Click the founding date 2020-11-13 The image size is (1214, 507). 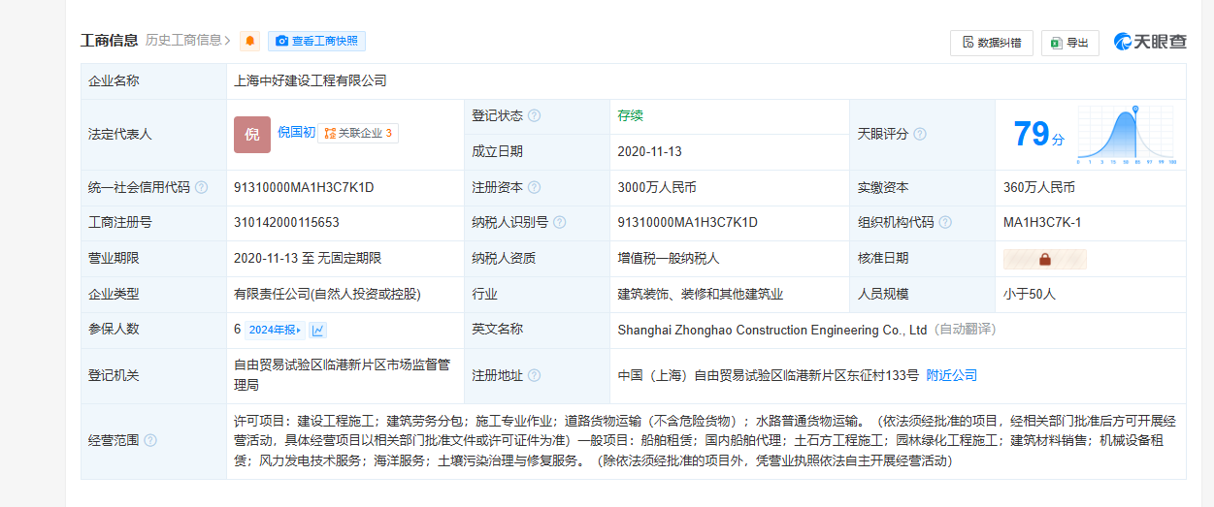[650, 152]
